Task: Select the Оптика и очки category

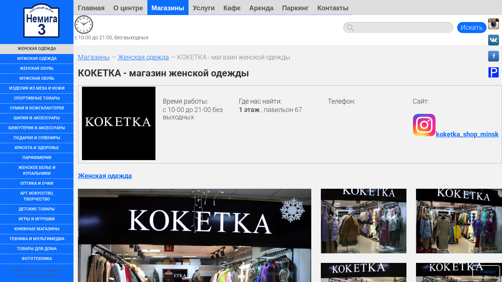Action: point(37,184)
